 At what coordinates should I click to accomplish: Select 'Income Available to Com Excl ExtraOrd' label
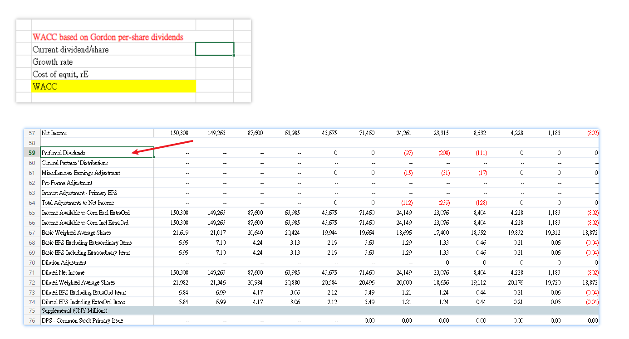[85, 213]
